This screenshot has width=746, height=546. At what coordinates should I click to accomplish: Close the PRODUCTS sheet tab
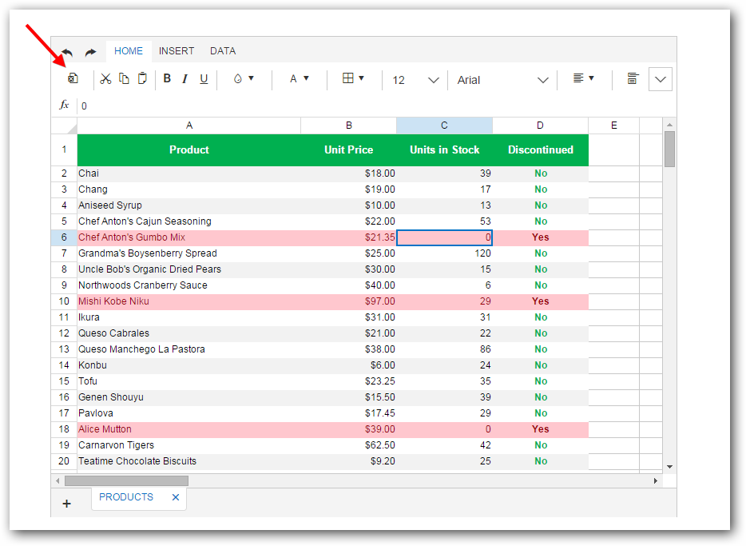click(176, 497)
